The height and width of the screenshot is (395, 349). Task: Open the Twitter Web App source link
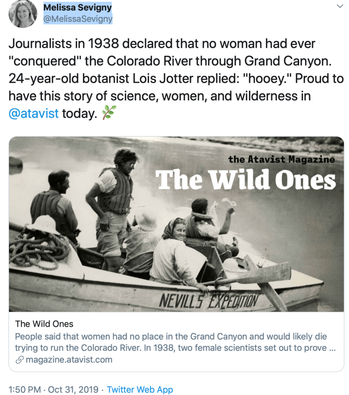140,390
